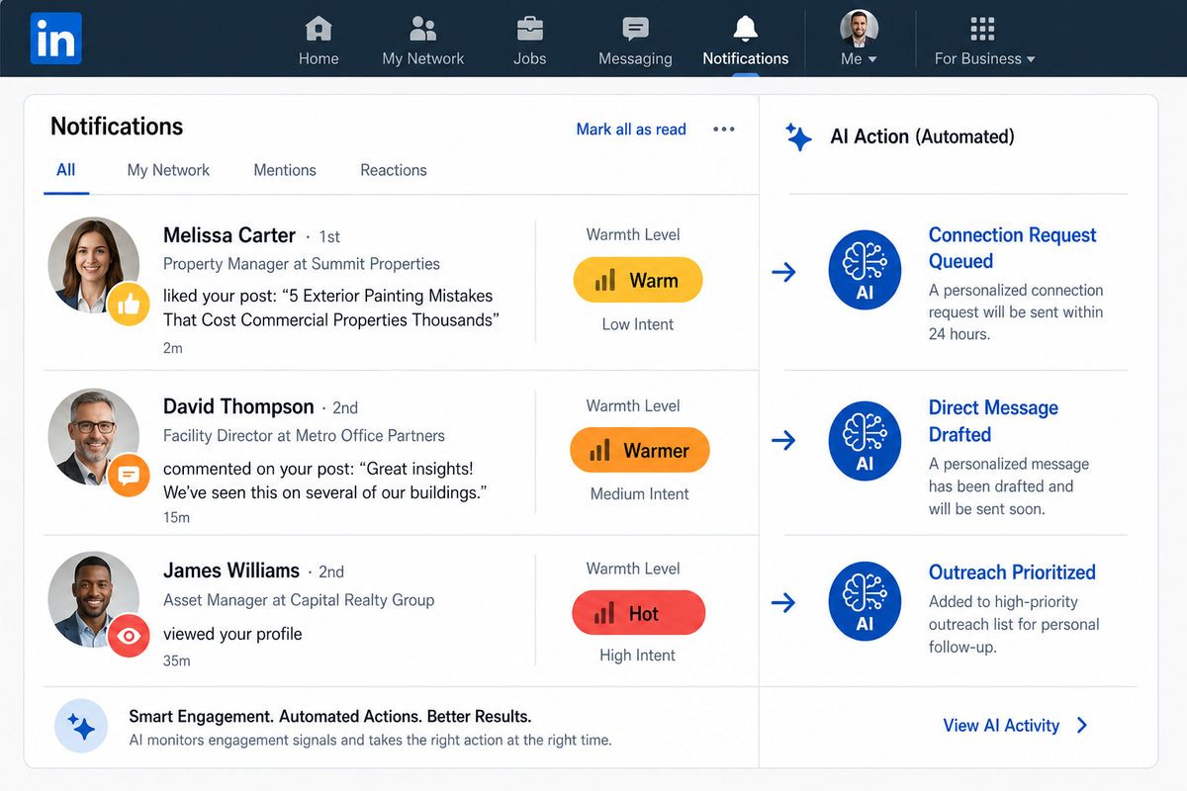Open James Williams's profile photo

93,598
